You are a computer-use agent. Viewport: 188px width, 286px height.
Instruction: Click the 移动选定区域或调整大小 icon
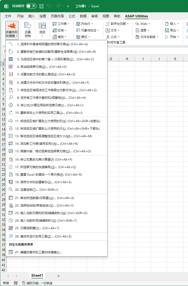pos(11,136)
